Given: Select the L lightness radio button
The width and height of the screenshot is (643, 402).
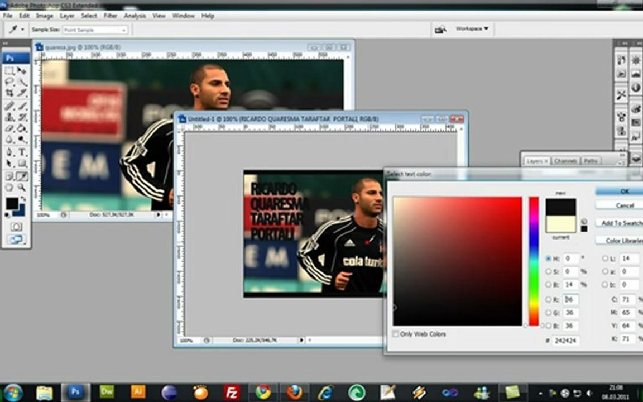Looking at the screenshot, I should pyautogui.click(x=605, y=259).
